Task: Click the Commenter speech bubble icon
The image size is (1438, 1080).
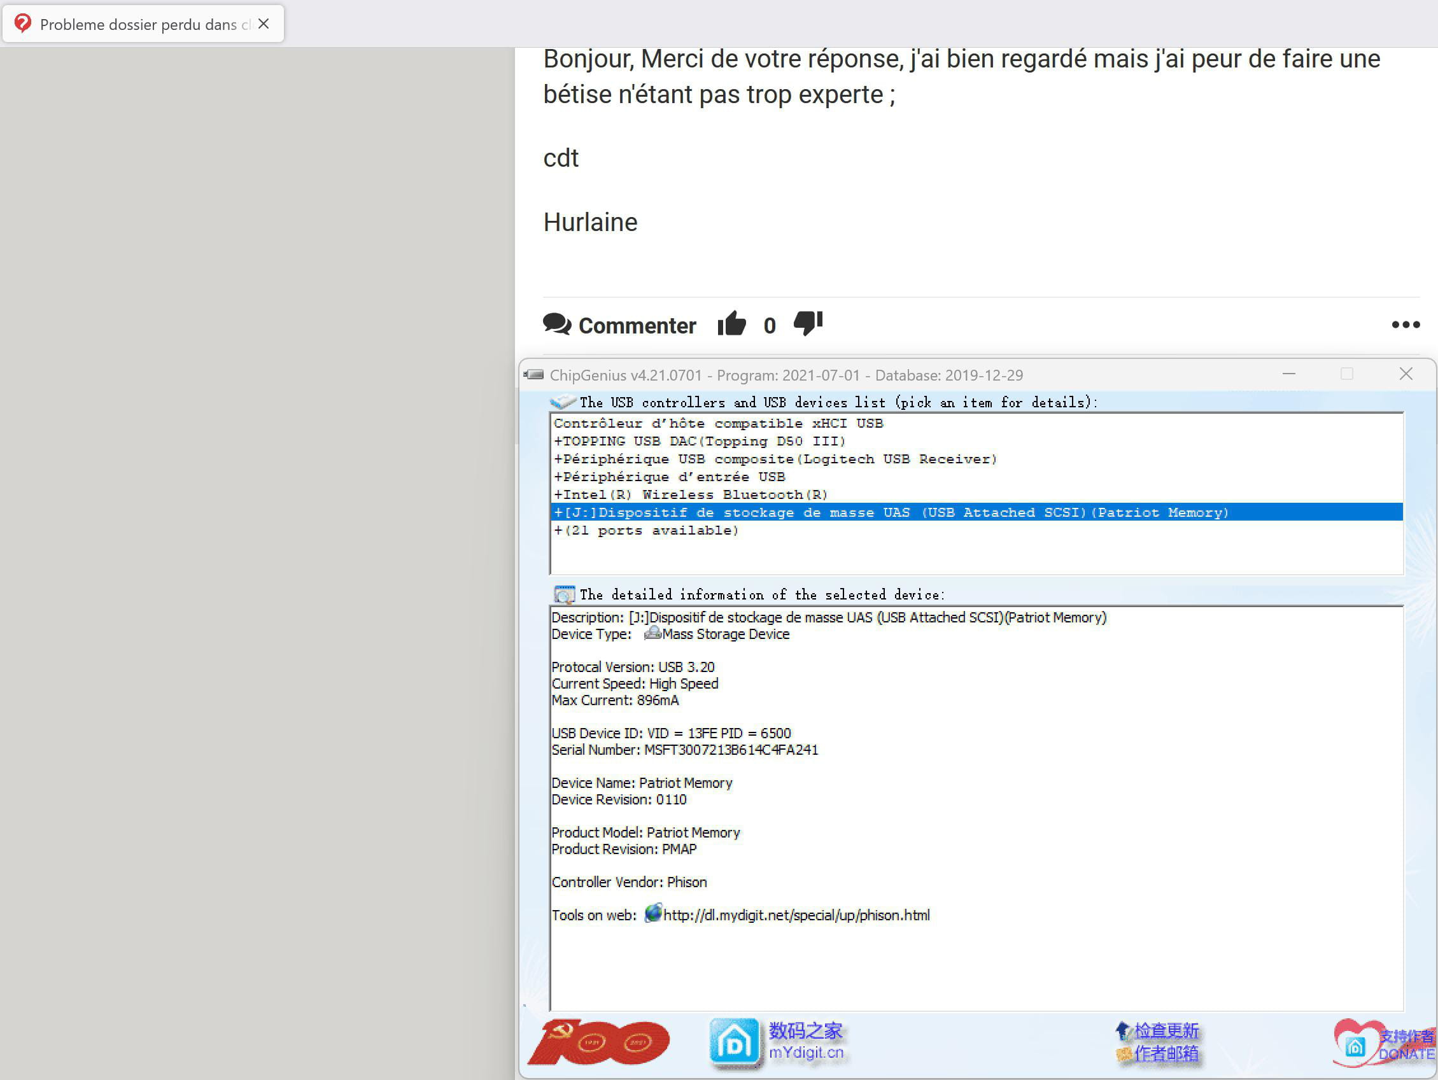Action: tap(556, 323)
